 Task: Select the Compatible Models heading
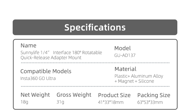[x=46, y=71]
